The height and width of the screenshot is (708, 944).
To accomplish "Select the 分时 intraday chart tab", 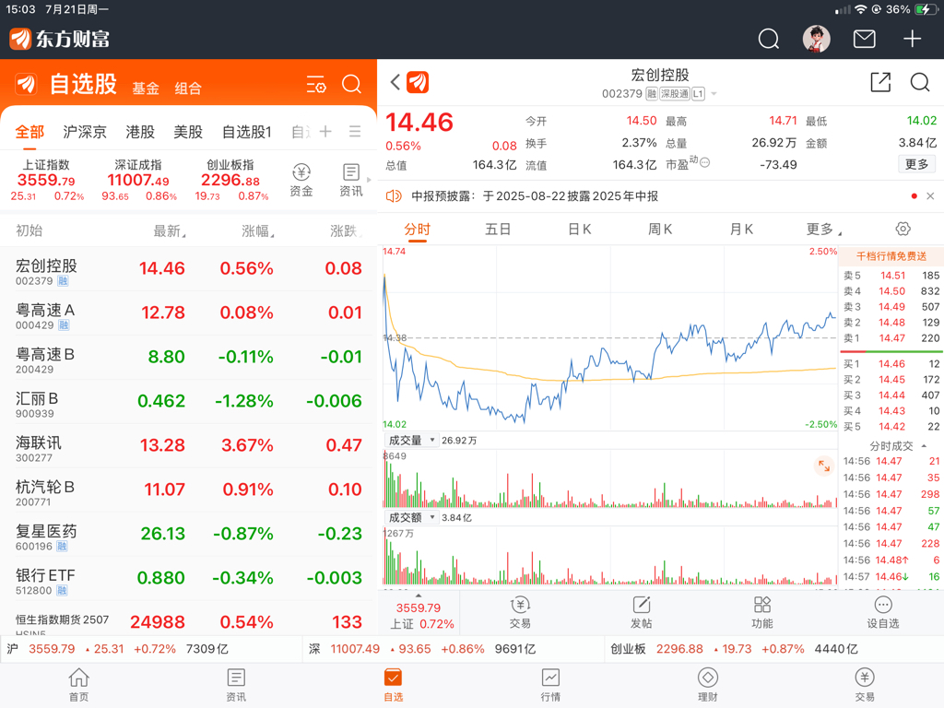I will click(418, 230).
